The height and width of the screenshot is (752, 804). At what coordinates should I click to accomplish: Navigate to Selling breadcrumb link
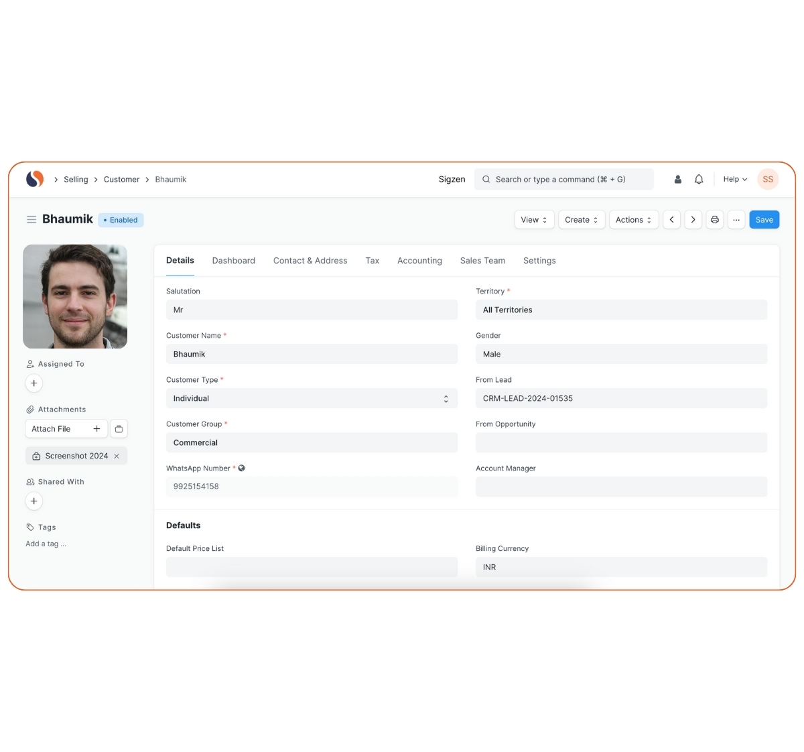pos(76,180)
